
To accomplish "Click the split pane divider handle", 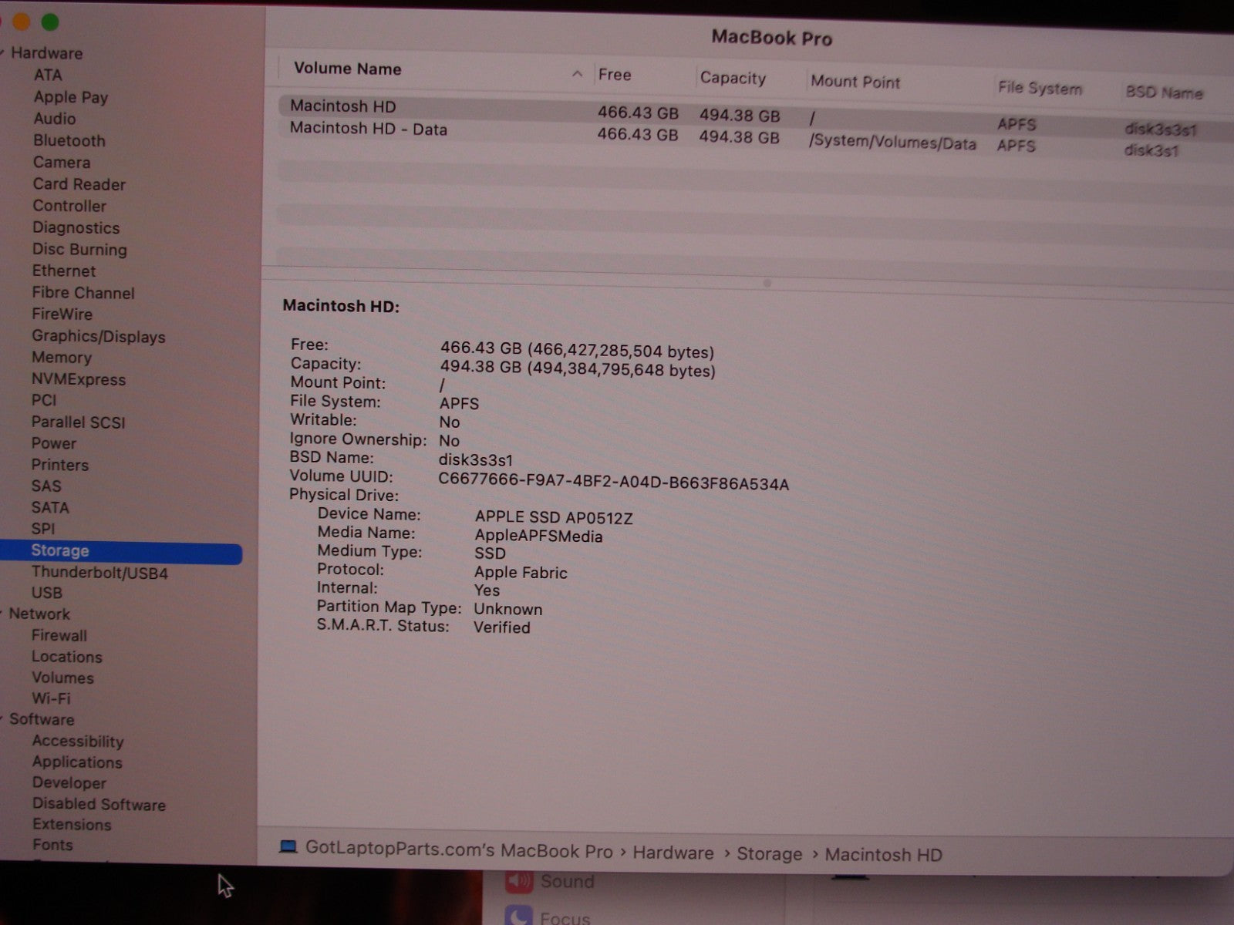I will [767, 283].
